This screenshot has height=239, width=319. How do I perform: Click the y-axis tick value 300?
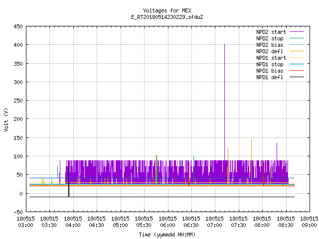point(18,82)
